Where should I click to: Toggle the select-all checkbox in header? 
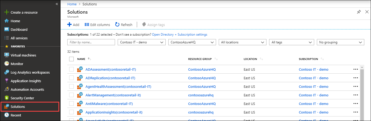pos(71,59)
